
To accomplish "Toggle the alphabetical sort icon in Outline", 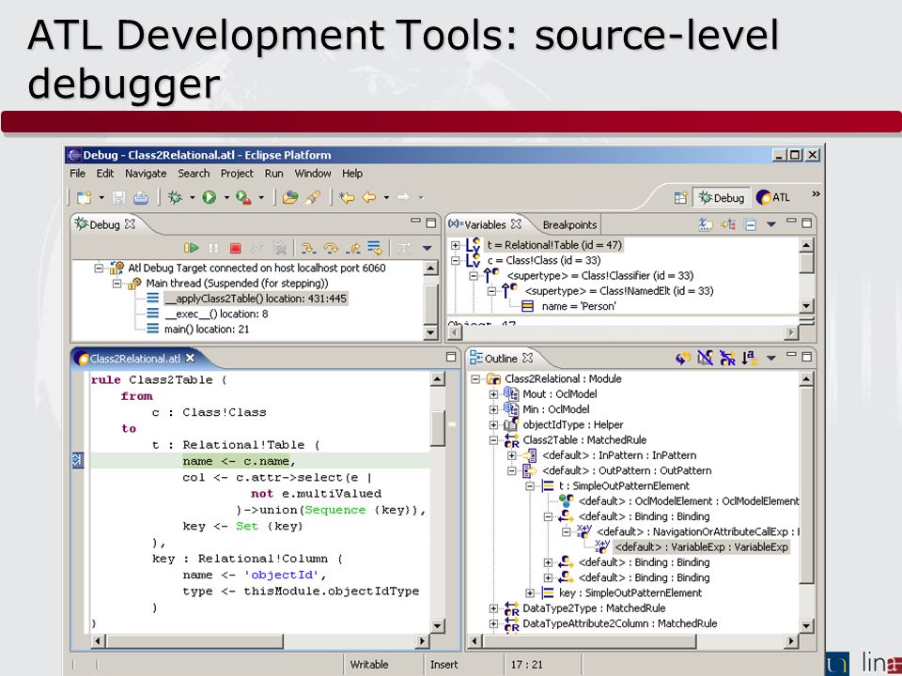I will (x=750, y=358).
